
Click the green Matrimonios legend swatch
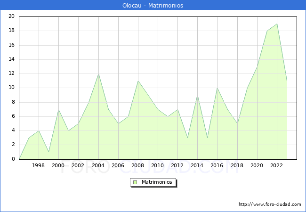pyautogui.click(x=135, y=182)
